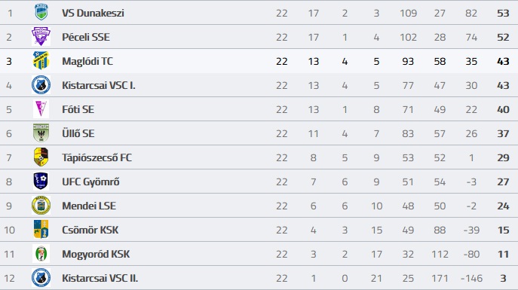This screenshot has height=290, width=518.
Task: Select the Mendei LSE round crest
Action: coord(41,205)
